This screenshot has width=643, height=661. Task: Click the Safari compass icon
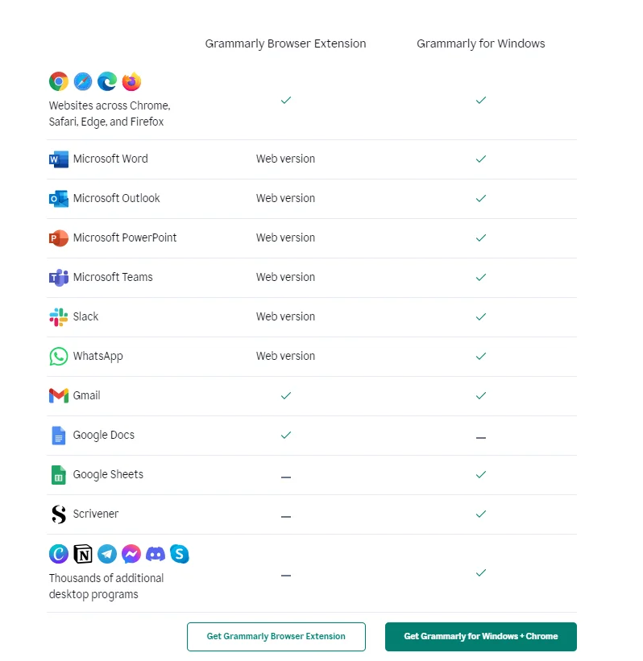82,81
